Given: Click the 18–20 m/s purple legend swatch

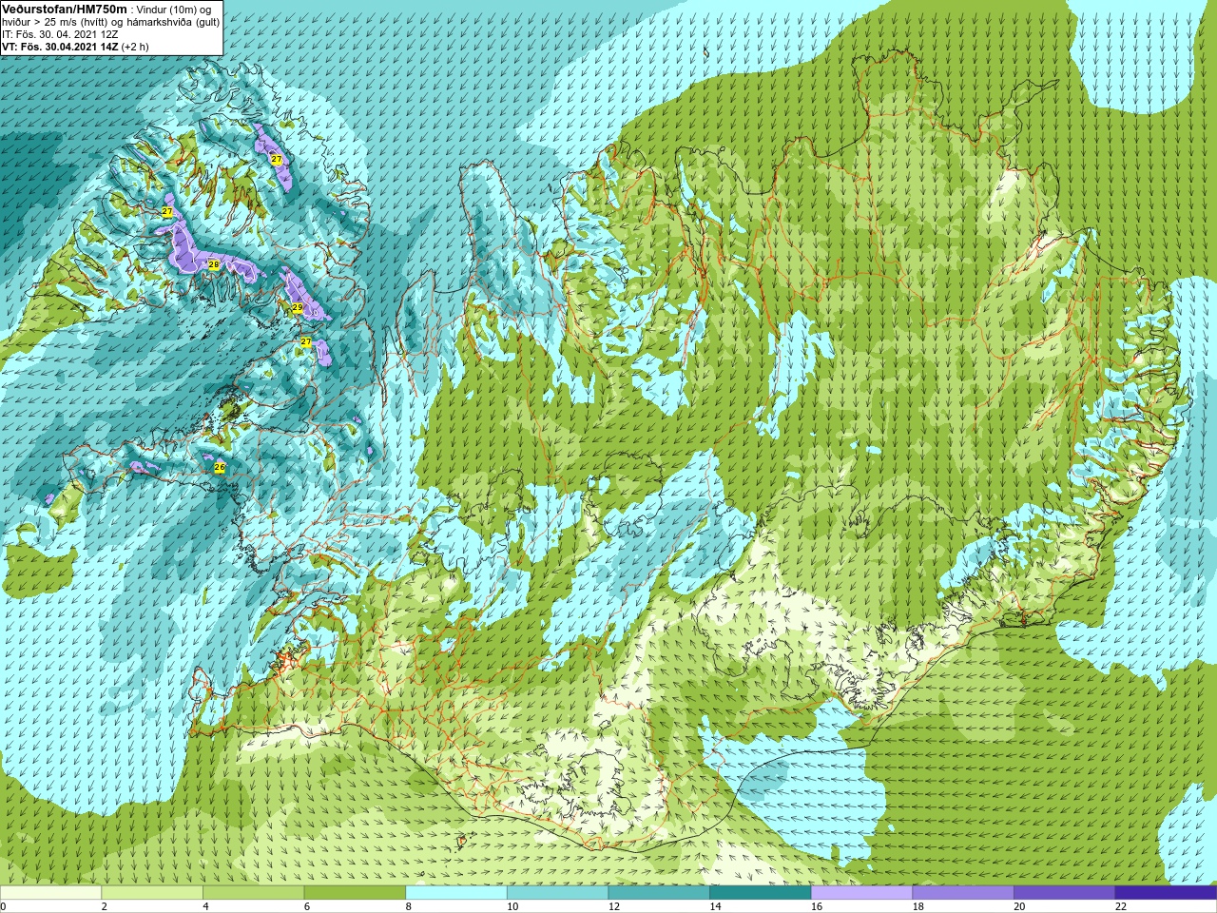Looking at the screenshot, I should (x=962, y=892).
